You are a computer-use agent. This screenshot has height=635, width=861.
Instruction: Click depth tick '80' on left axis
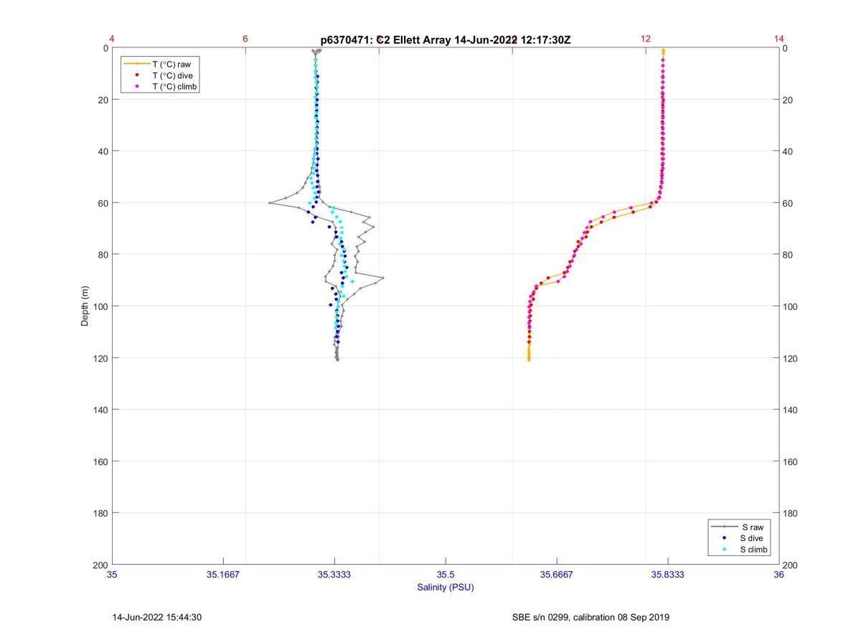(x=103, y=255)
